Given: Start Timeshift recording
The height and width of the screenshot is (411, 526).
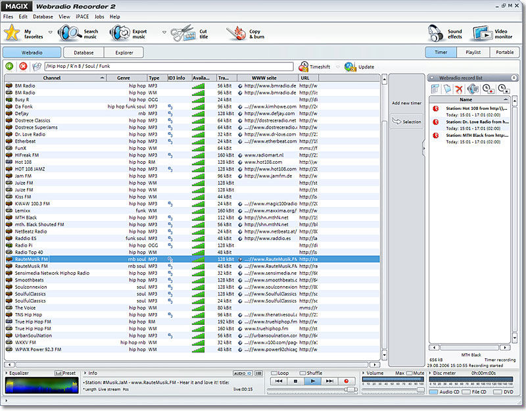Looking at the screenshot, I should point(314,67).
